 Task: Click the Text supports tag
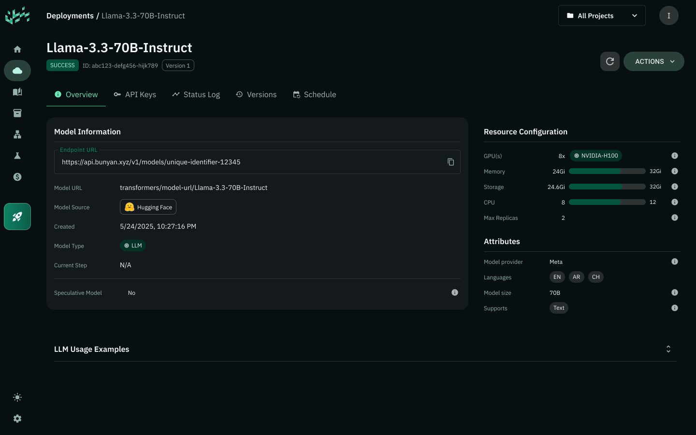coord(559,308)
